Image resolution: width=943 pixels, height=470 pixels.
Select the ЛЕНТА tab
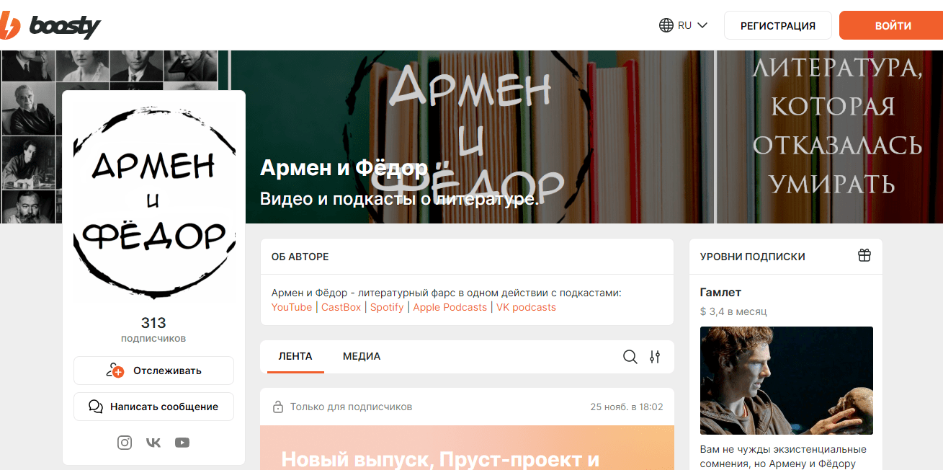[294, 356]
